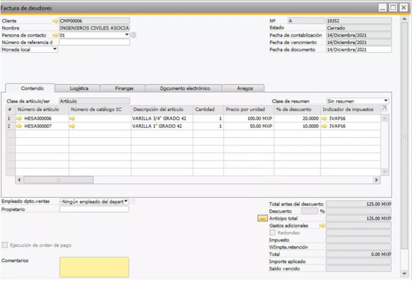Toggle the Redondeo checkbox
Image resolution: width=412 pixels, height=282 pixels.
pos(272,233)
